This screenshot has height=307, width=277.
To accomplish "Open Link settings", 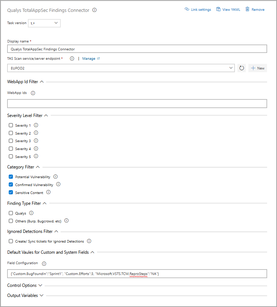I will coord(197,9).
